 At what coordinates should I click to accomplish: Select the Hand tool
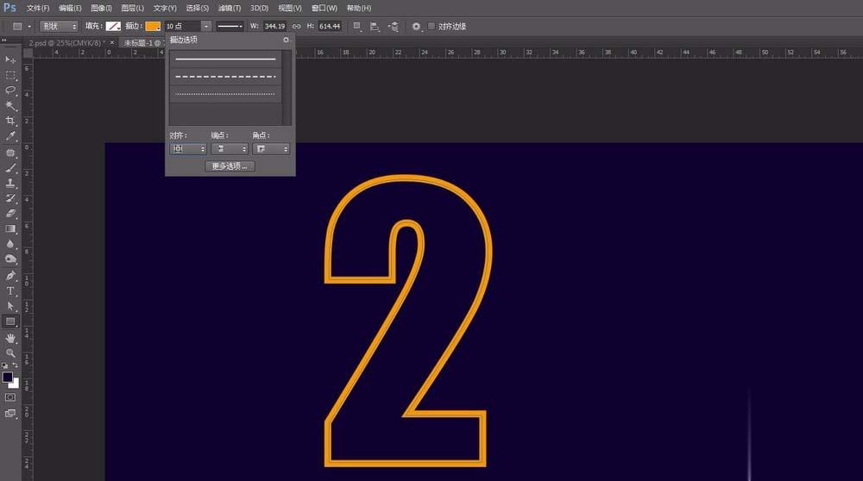click(10, 338)
